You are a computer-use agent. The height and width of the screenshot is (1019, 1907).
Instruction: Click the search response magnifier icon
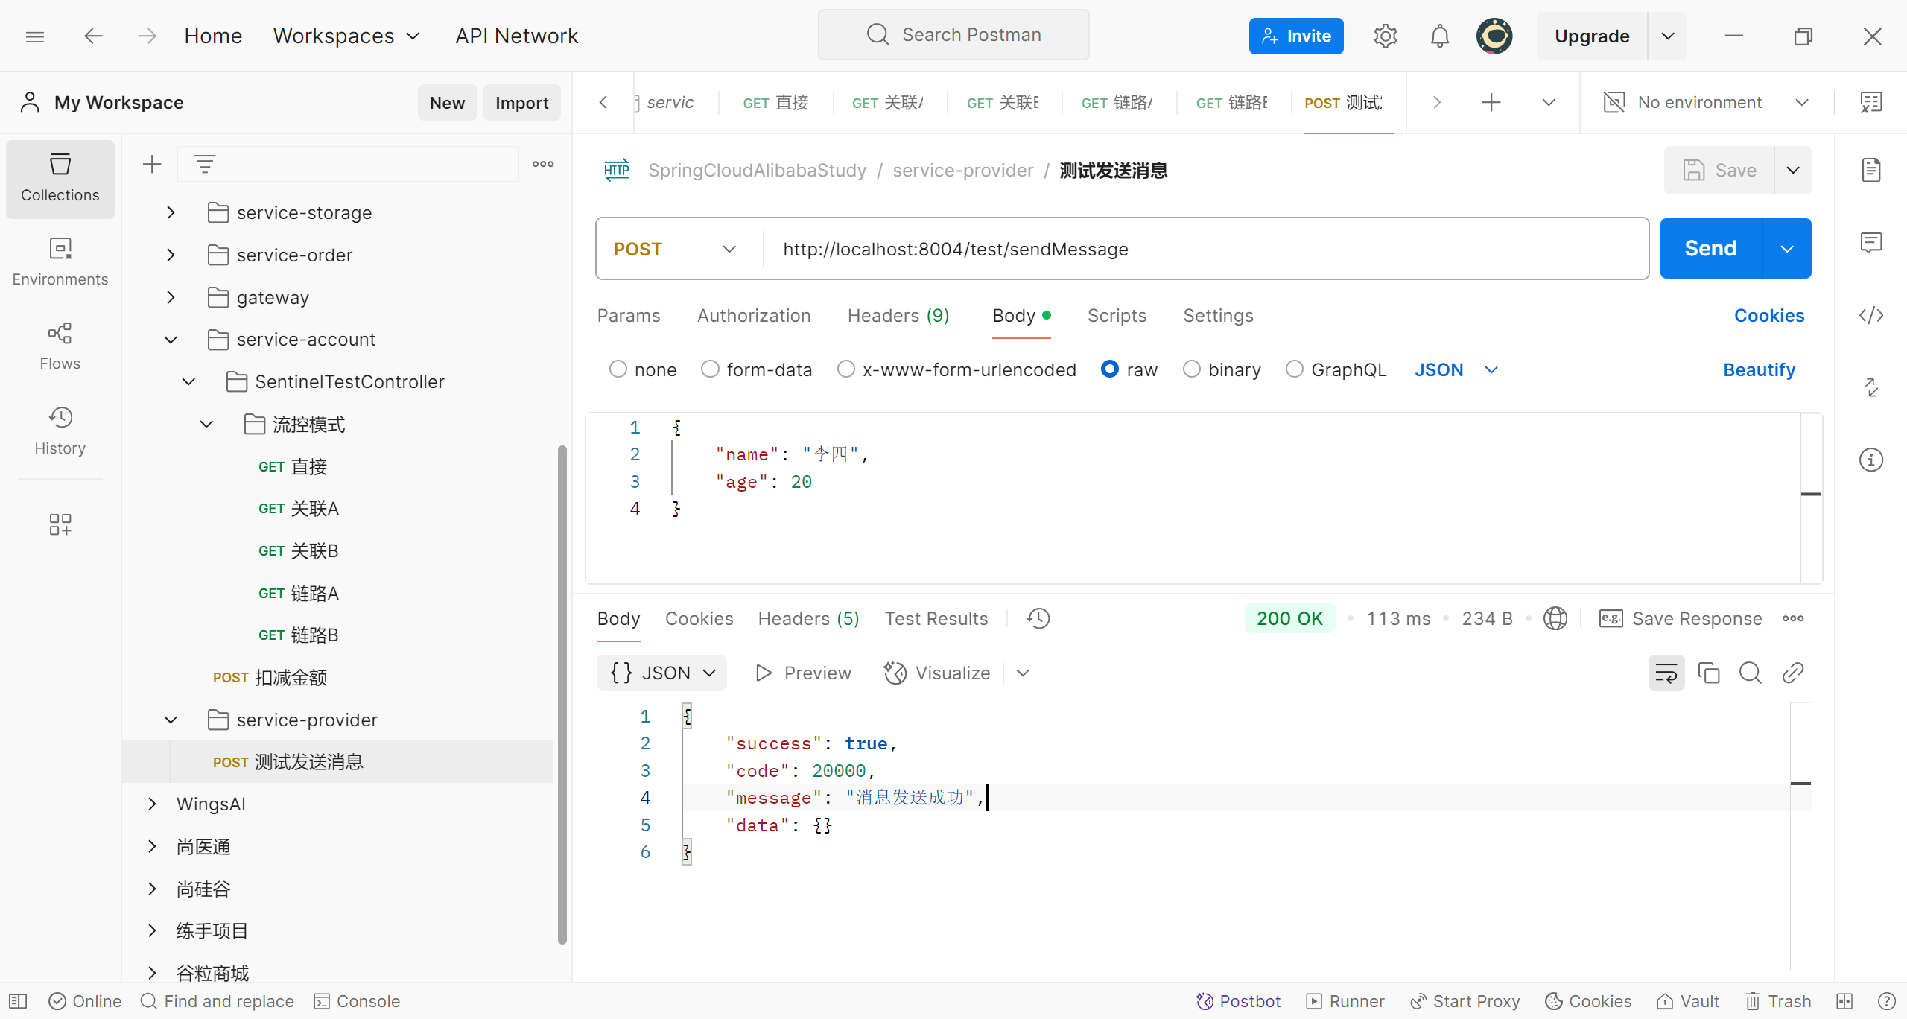tap(1750, 673)
